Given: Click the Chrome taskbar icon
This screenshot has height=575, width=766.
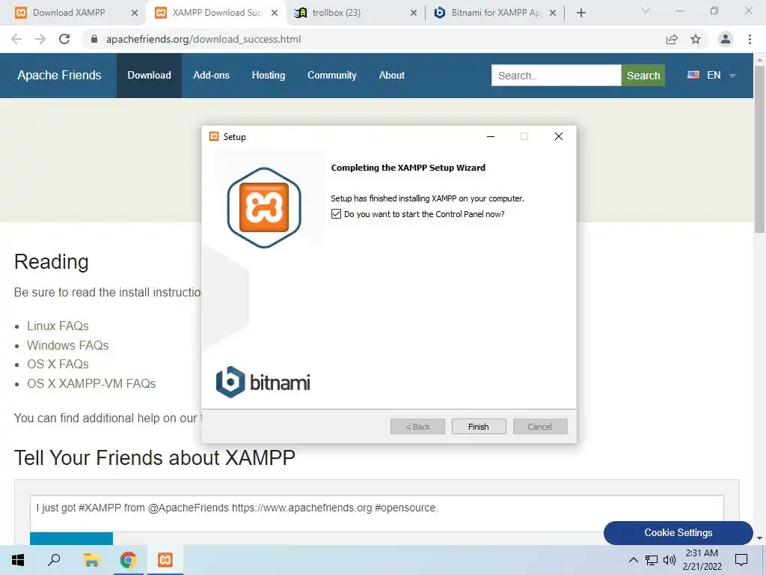Looking at the screenshot, I should [128, 560].
